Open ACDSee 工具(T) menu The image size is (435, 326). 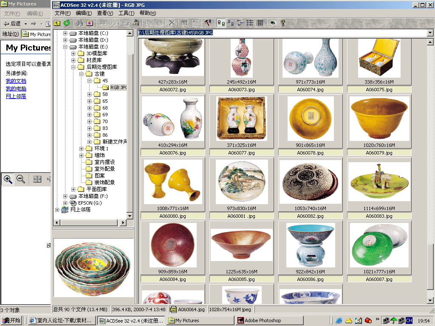[126, 13]
